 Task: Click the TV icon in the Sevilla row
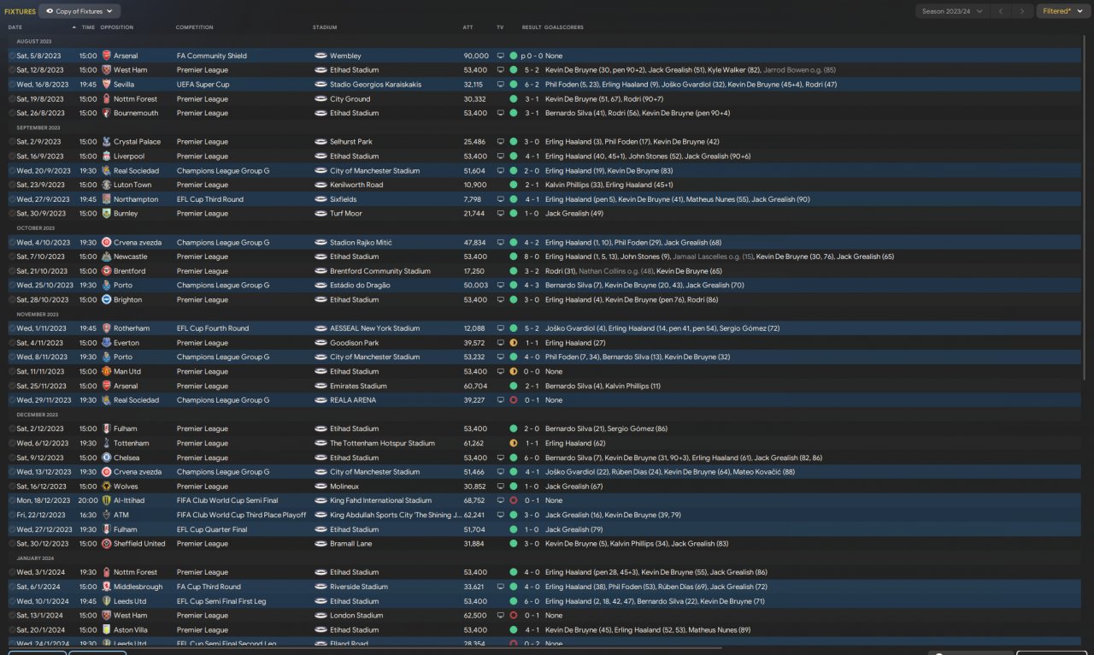pyautogui.click(x=500, y=85)
